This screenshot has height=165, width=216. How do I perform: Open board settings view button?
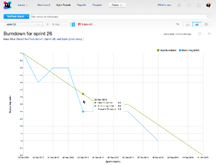coord(206,24)
